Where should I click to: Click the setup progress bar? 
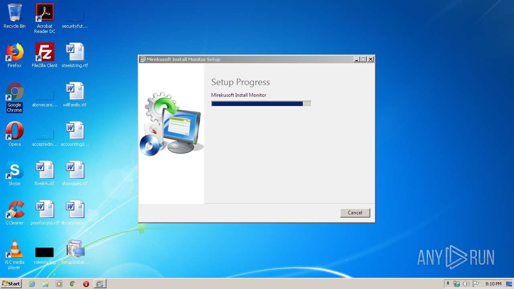tap(261, 104)
